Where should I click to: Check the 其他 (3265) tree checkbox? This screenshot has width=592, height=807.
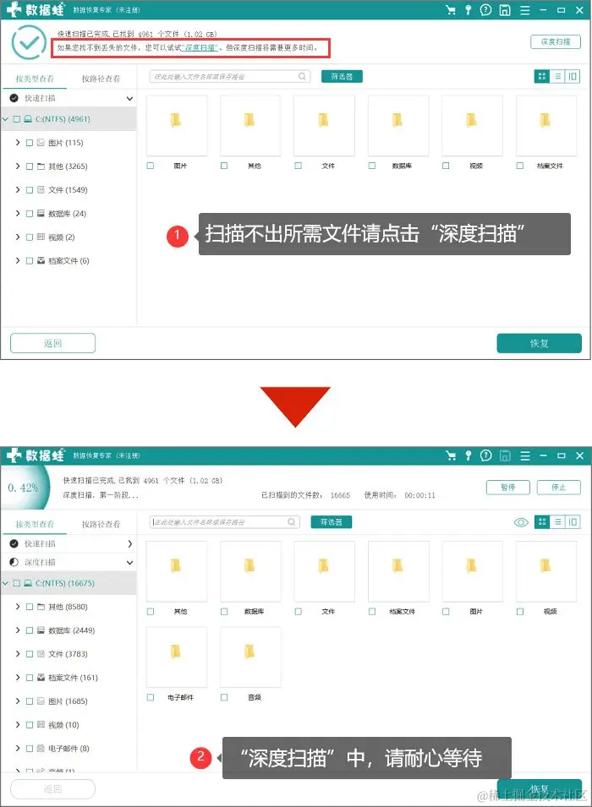coord(30,166)
